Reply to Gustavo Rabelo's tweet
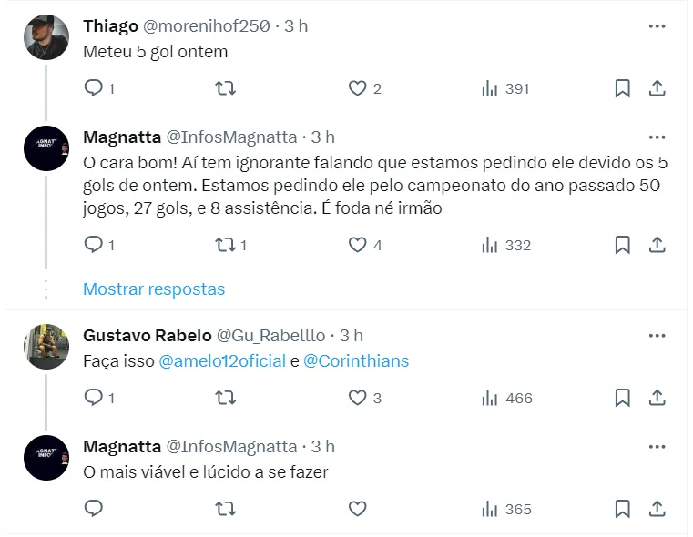This screenshot has width=693, height=537. coord(93,398)
